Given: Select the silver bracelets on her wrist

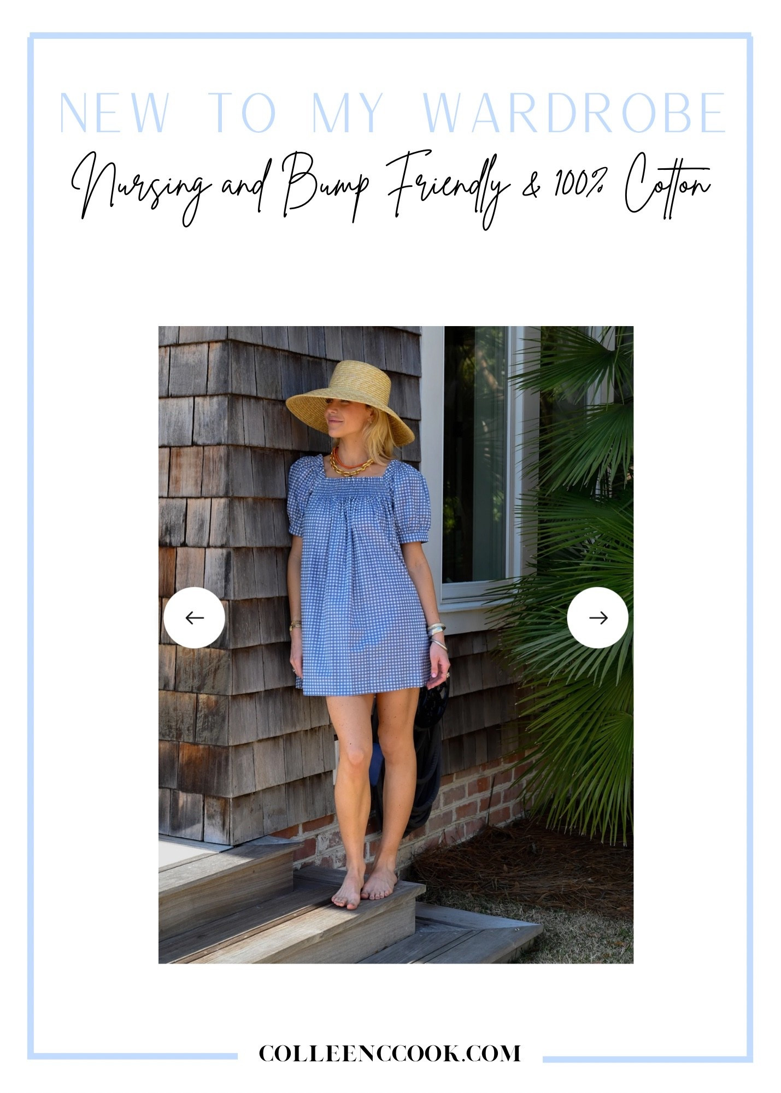Looking at the screenshot, I should pyautogui.click(x=437, y=635).
